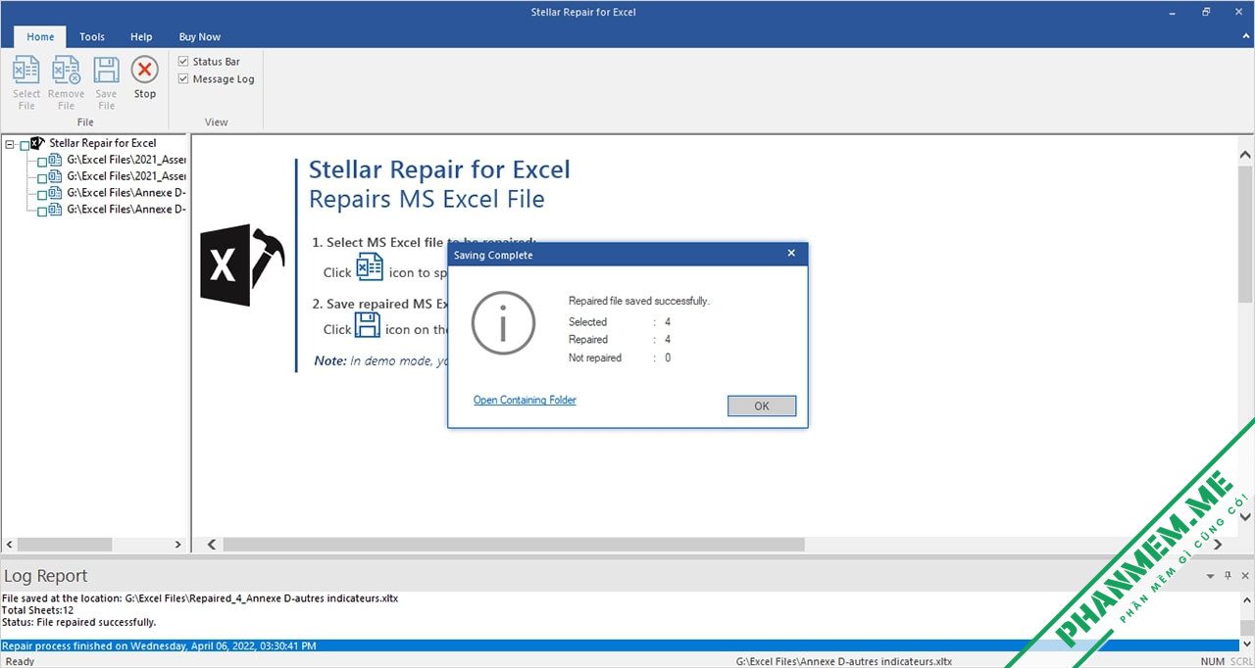Click the 'Log Report' panel title
Image resolution: width=1255 pixels, height=668 pixels.
pyautogui.click(x=46, y=576)
